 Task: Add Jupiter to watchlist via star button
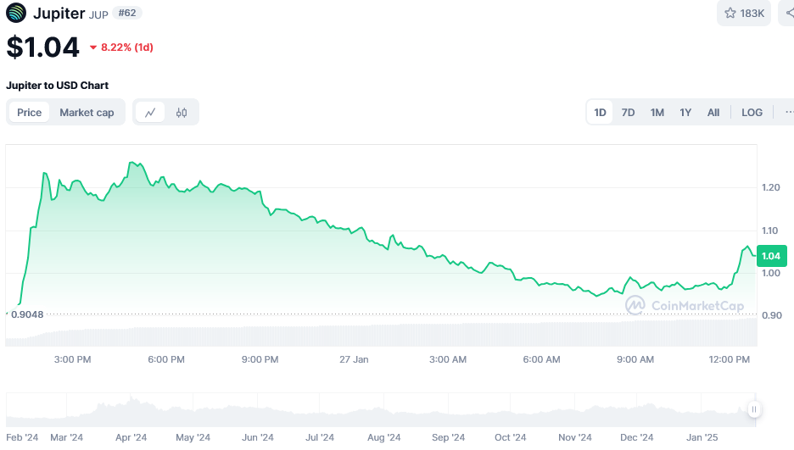point(744,14)
